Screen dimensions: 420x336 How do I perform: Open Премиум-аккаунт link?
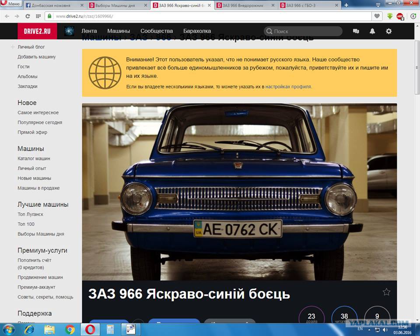(x=36, y=287)
